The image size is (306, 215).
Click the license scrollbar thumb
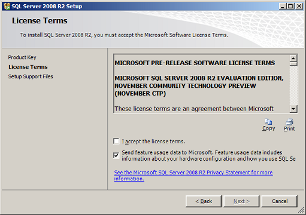[x=293, y=64]
